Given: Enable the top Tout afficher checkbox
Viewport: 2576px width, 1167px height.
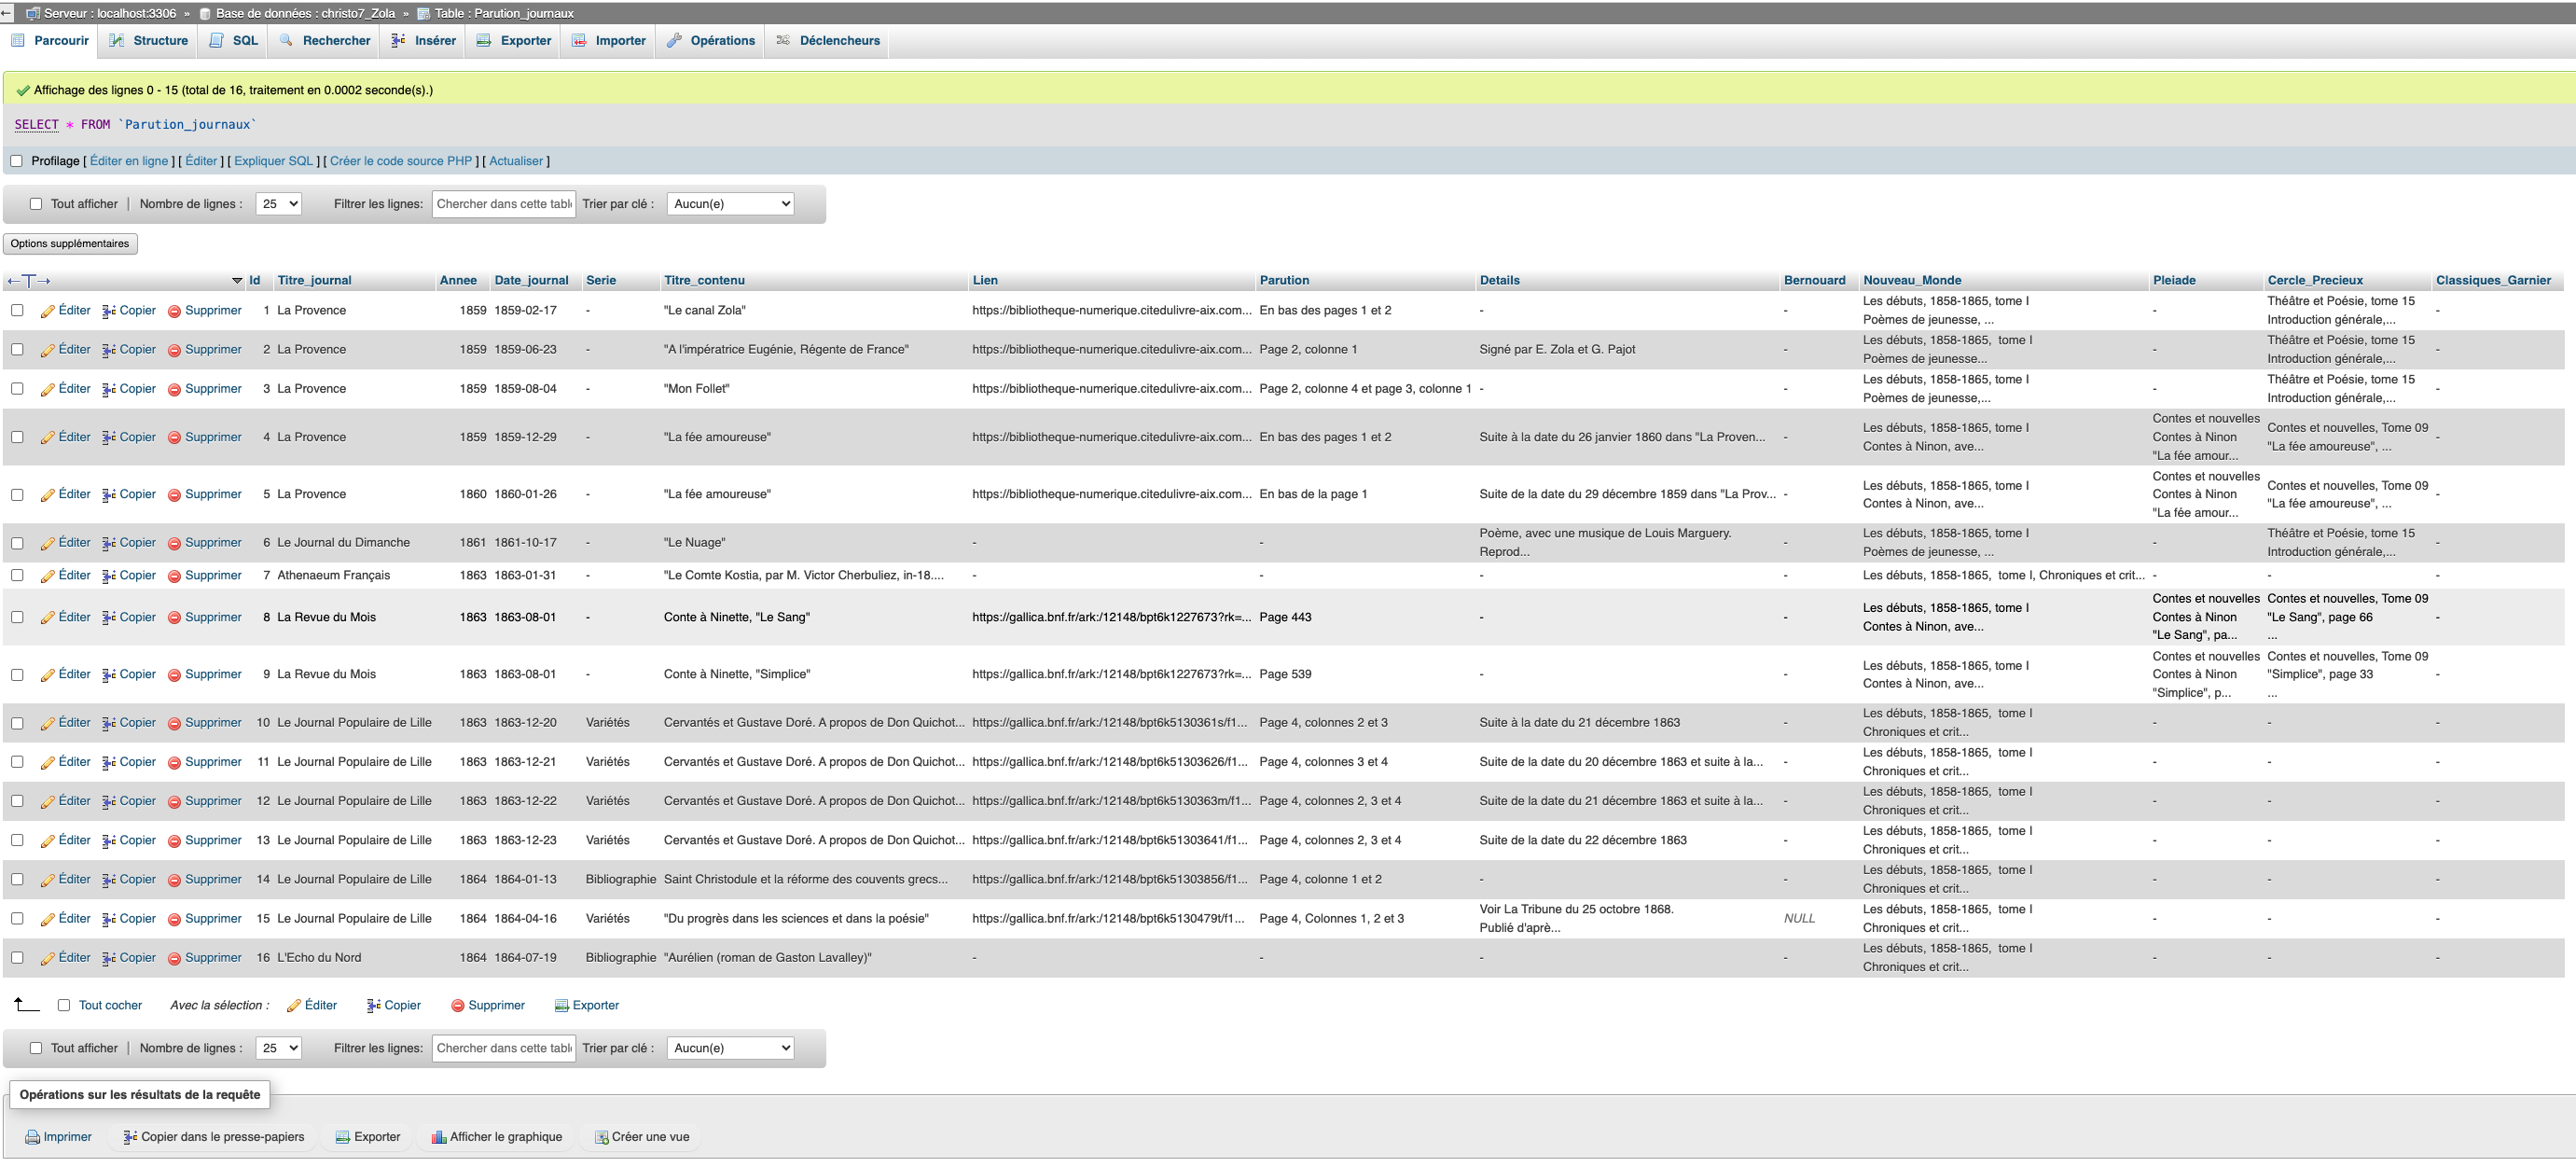Looking at the screenshot, I should click(x=36, y=204).
